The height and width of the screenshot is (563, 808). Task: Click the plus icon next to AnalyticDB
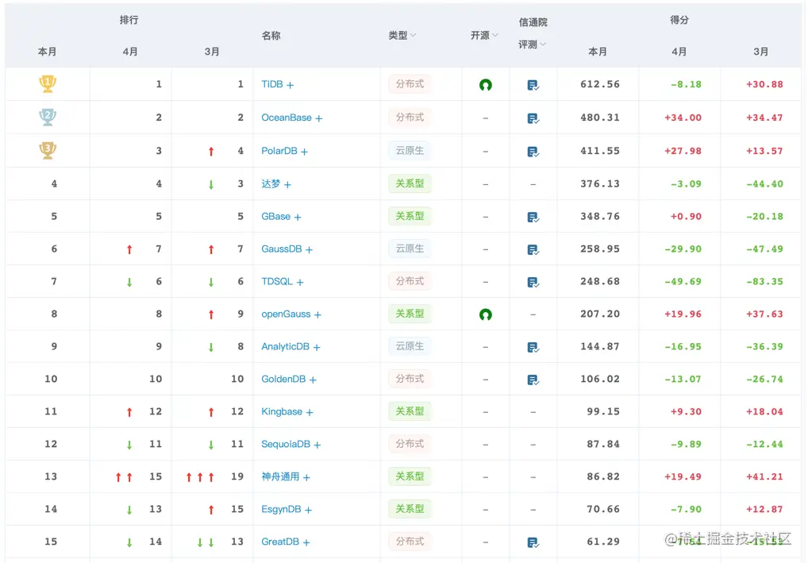point(317,348)
